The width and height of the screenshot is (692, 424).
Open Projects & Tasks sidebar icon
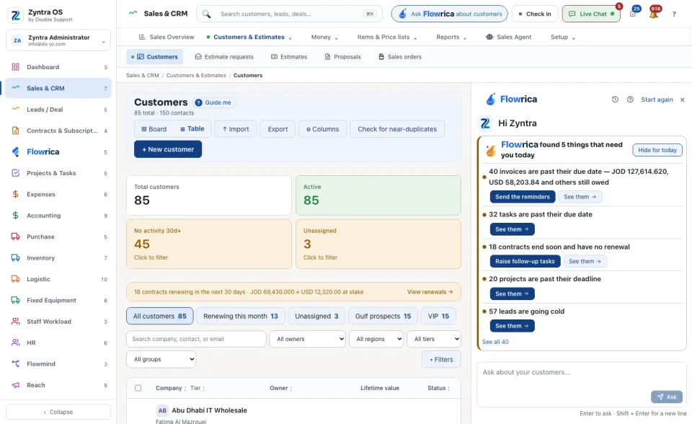pos(15,172)
